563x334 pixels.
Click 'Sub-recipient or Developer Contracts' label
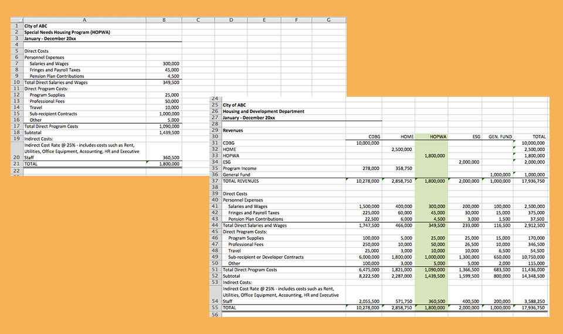pos(266,257)
